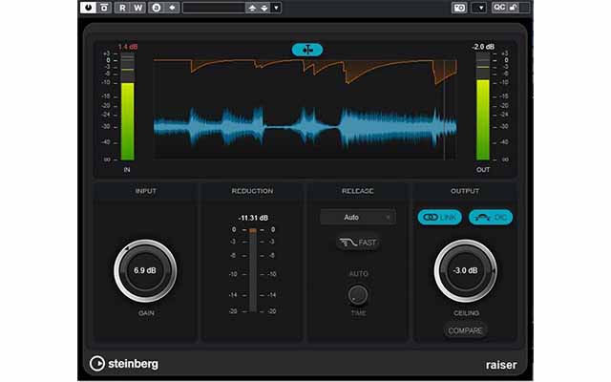Toggle the FAST release button
The height and width of the screenshot is (382, 611).
click(358, 243)
